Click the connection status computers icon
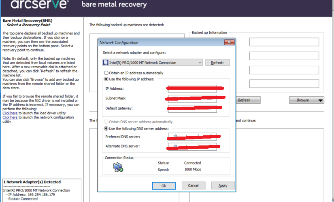 [x=118, y=167]
